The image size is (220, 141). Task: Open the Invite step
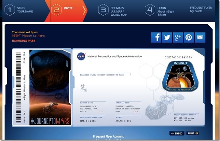pos(68,8)
